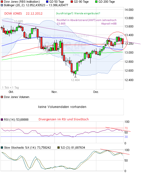
Task: Click 'Divergenzen im RSI und SlowStoch' annotation
Action: 64,119
